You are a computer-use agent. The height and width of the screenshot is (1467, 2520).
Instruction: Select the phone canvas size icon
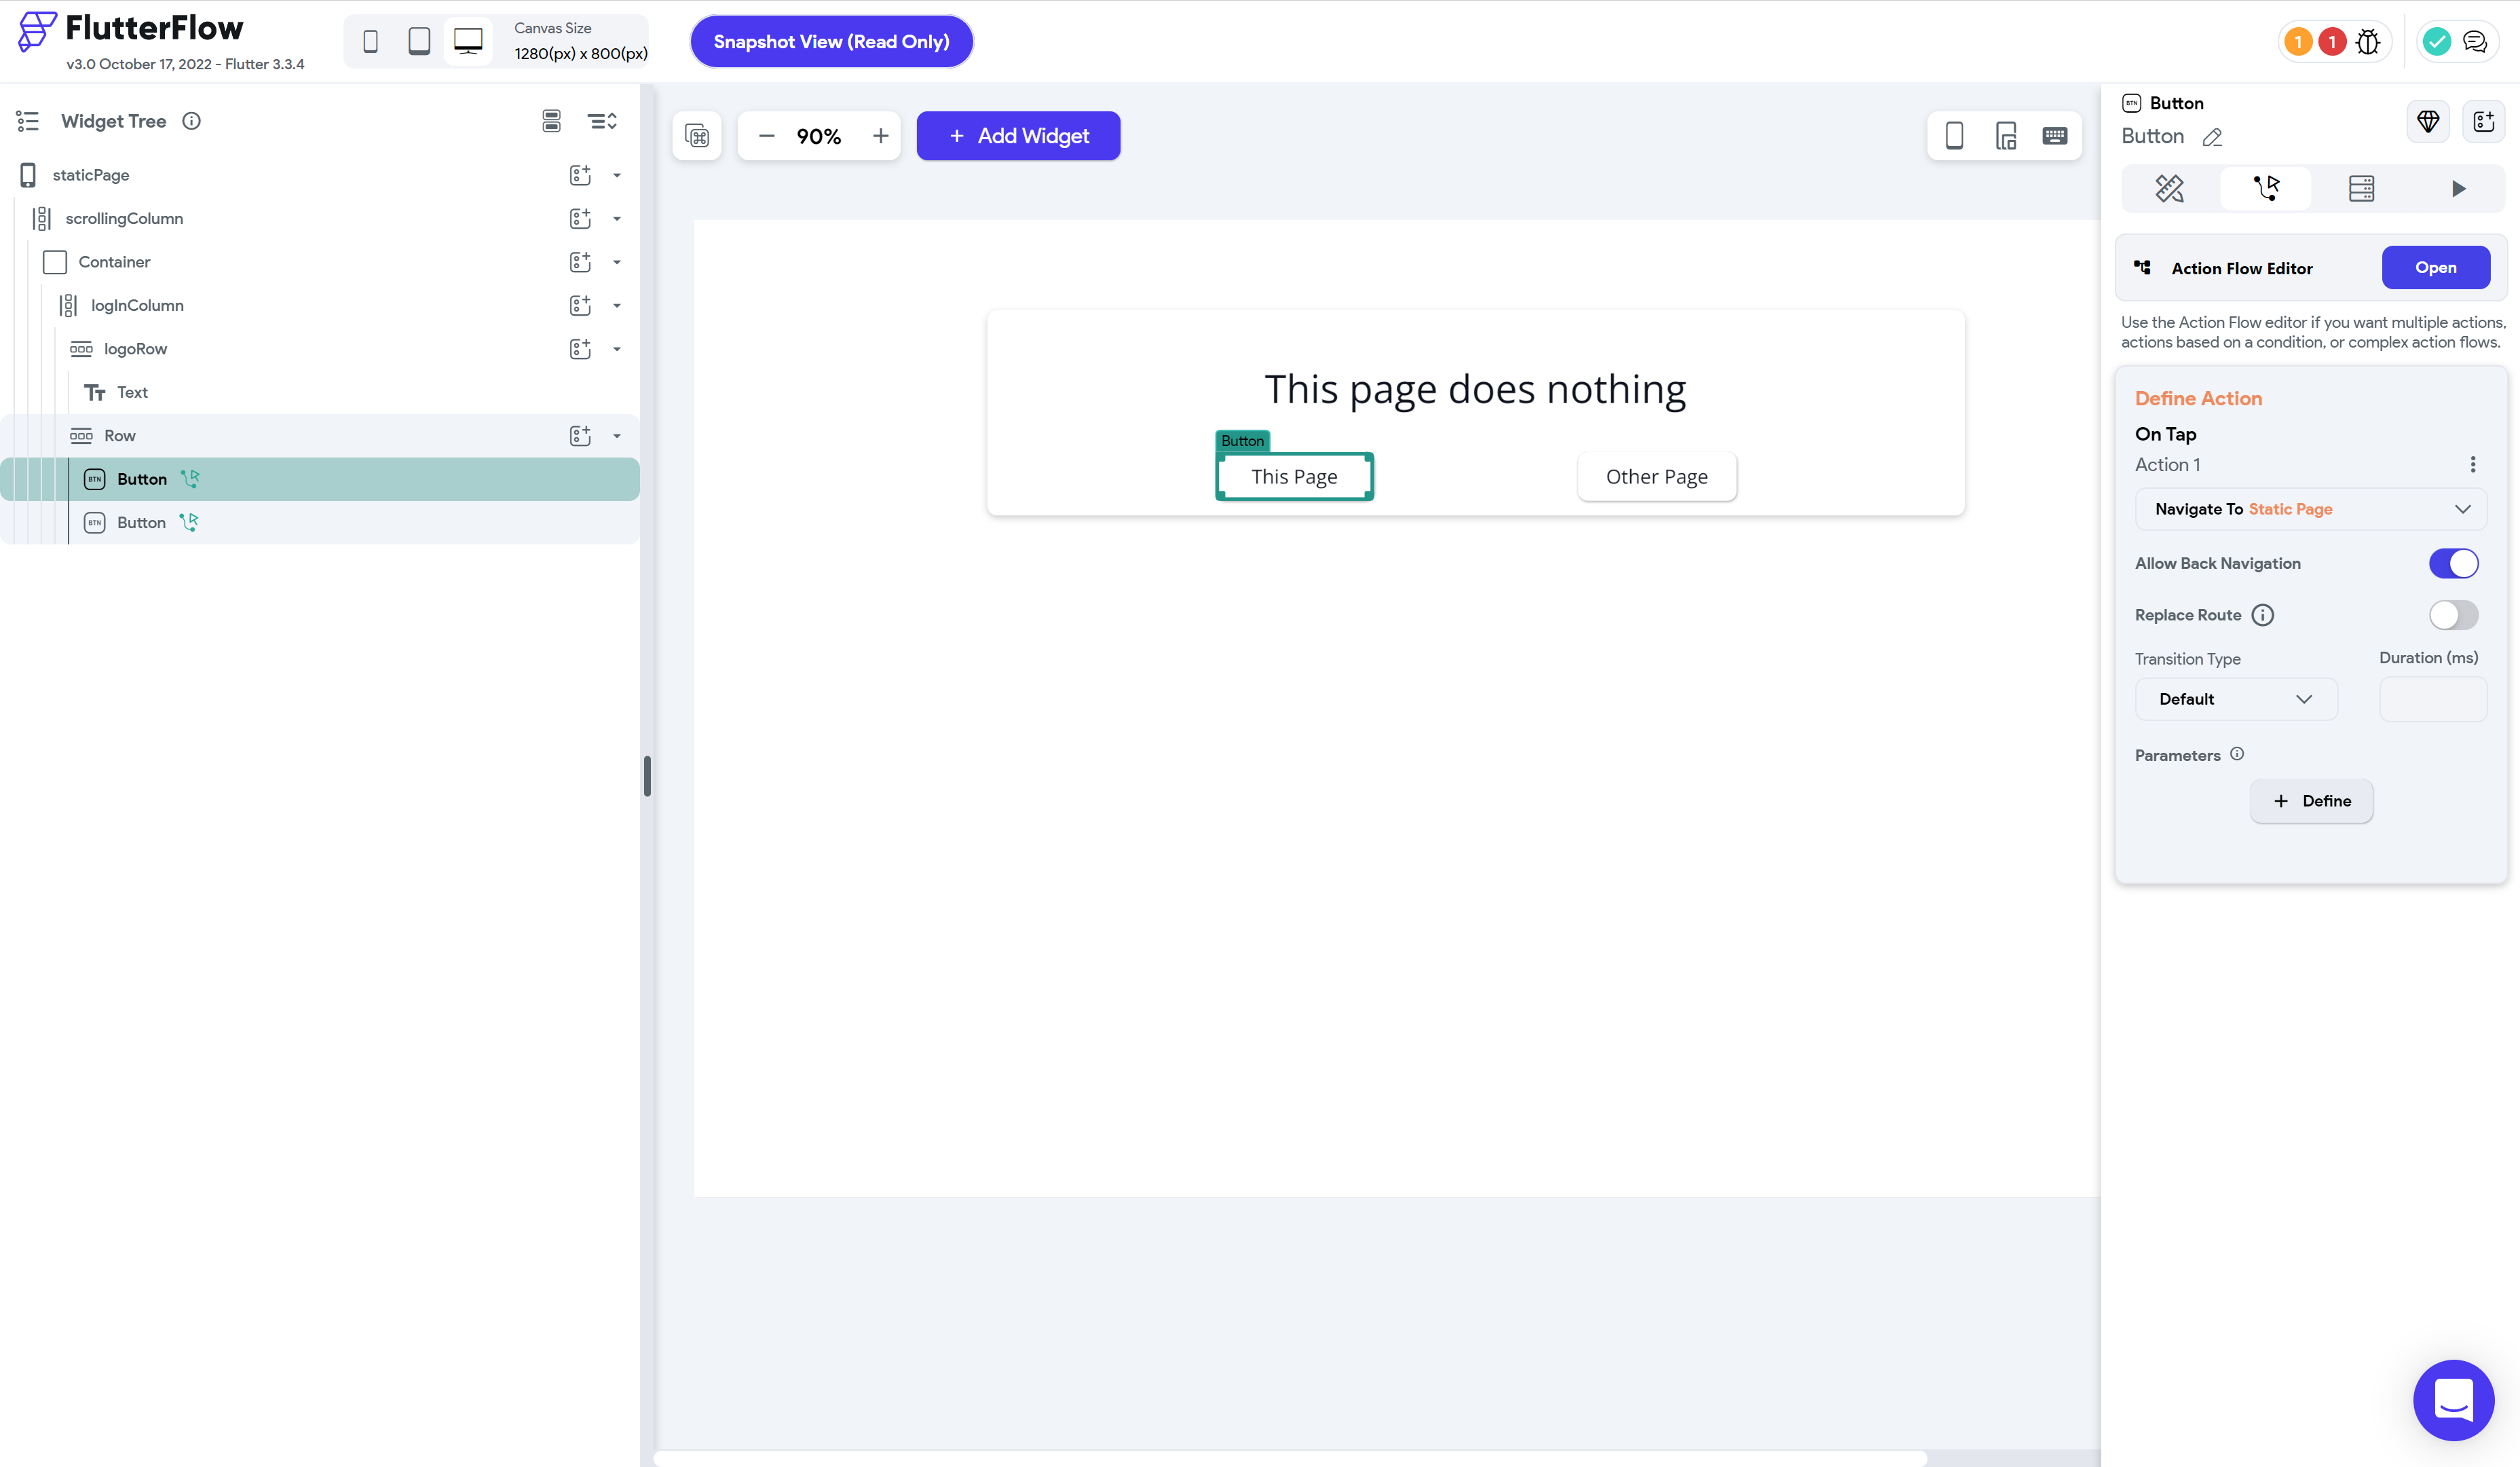370,41
